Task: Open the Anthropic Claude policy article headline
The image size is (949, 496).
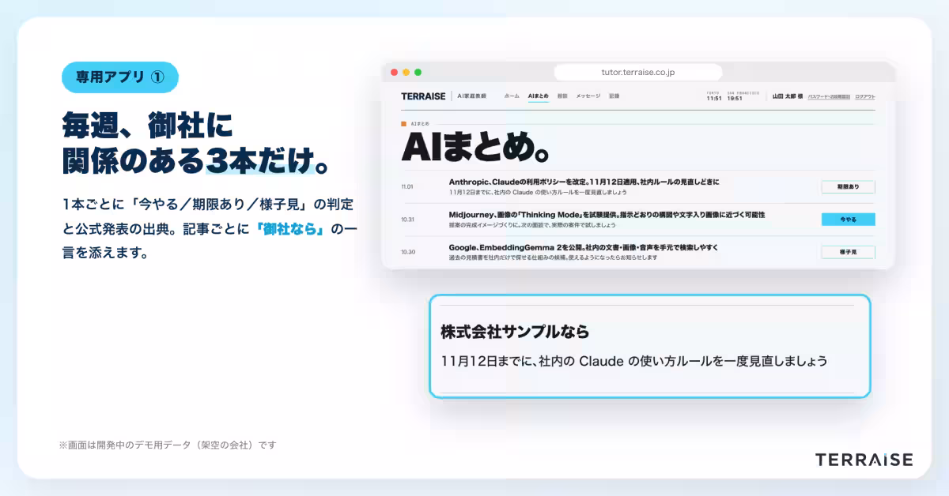Action: (584, 182)
